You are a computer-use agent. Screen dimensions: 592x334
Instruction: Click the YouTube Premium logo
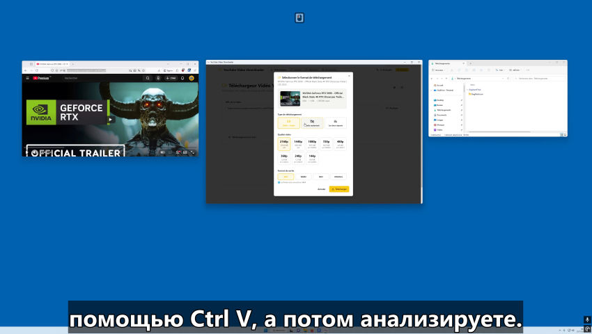tap(41, 78)
